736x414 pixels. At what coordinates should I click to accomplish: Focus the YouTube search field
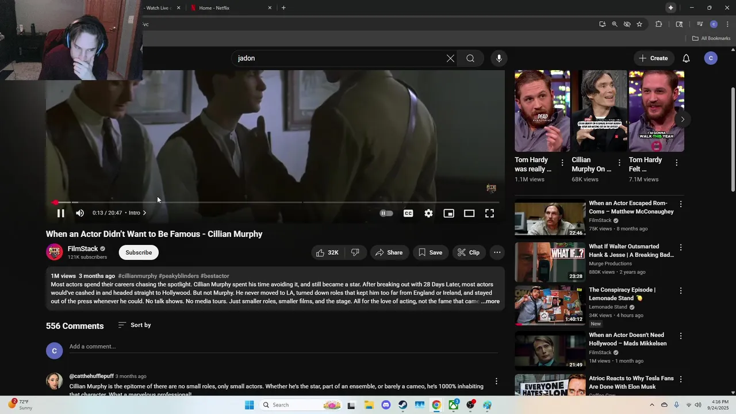coord(339,58)
